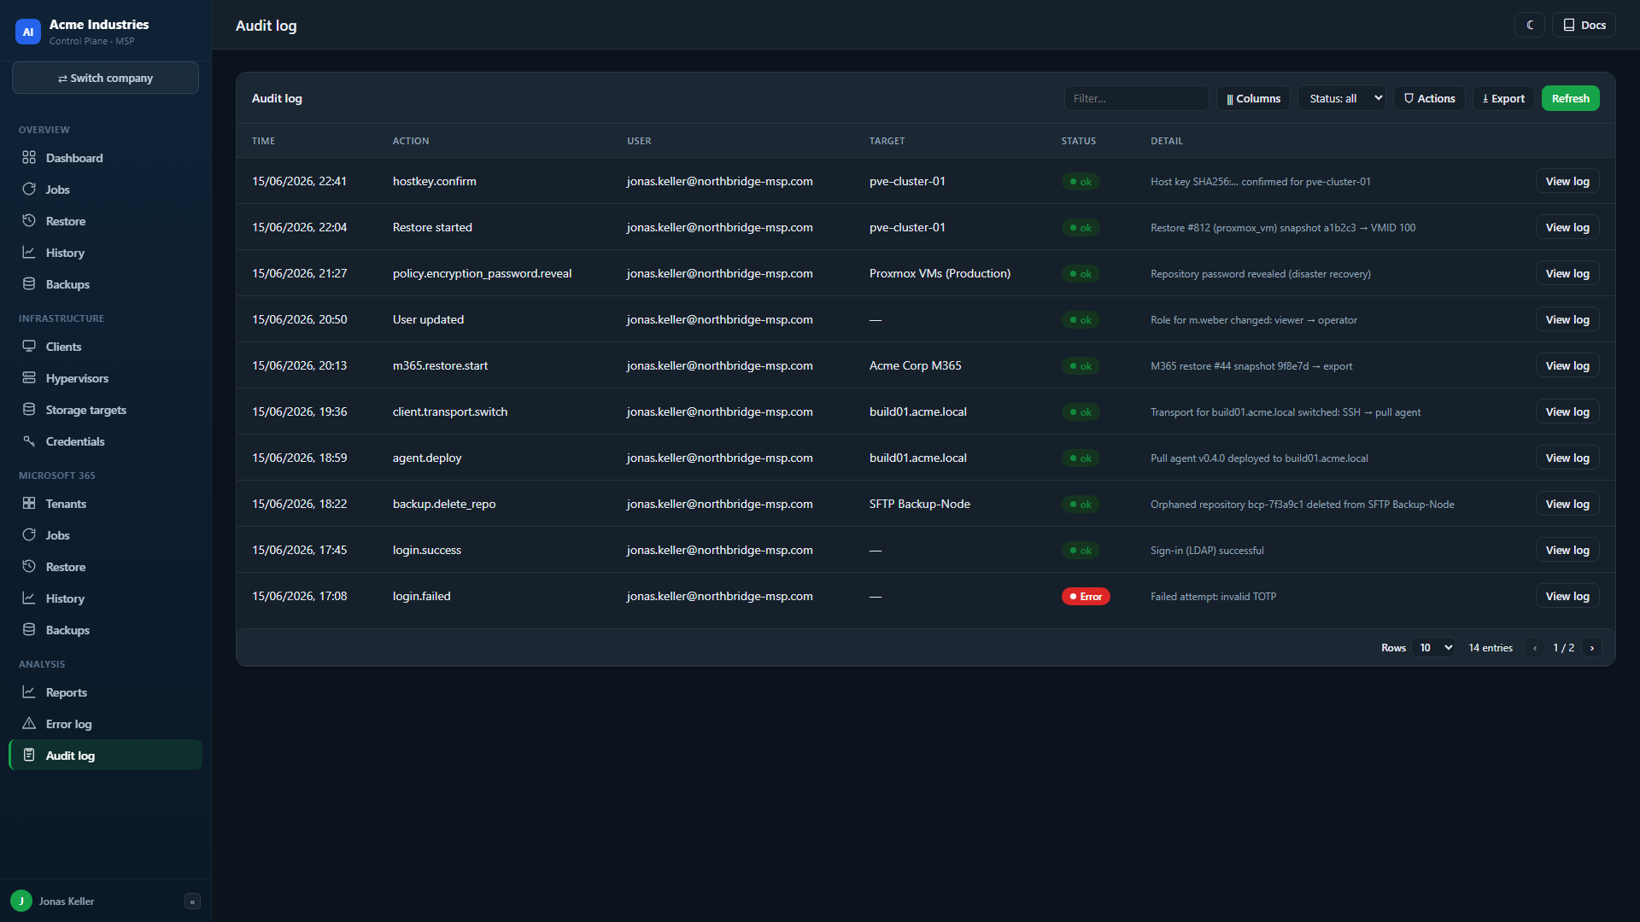1640x922 pixels.
Task: Open the Rows per page dropdown
Action: click(1434, 648)
